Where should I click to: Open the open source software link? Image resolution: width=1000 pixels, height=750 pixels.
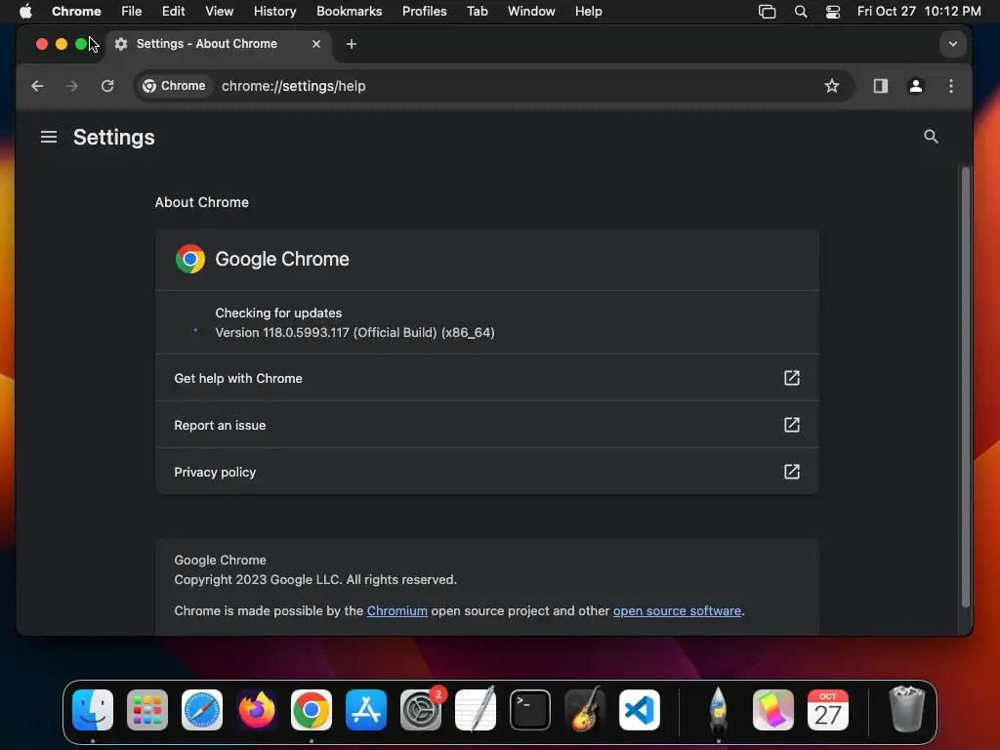pyautogui.click(x=677, y=611)
